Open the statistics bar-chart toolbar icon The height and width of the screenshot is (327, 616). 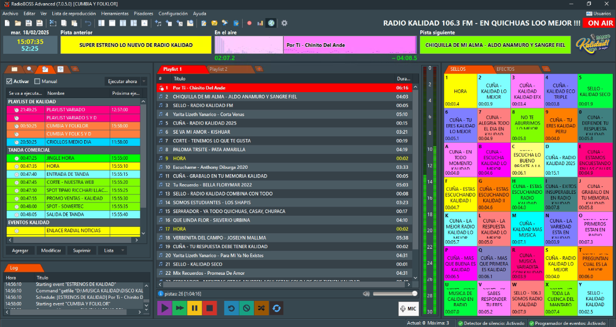[x=260, y=23]
